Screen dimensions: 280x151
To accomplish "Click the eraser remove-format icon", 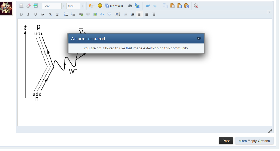I will click(29, 6).
